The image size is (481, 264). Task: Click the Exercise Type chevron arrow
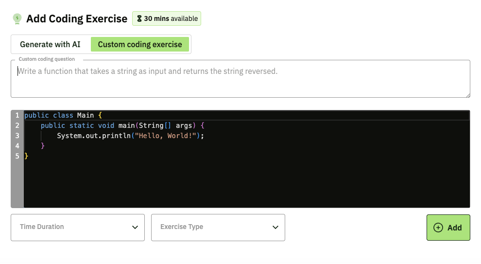click(x=275, y=227)
